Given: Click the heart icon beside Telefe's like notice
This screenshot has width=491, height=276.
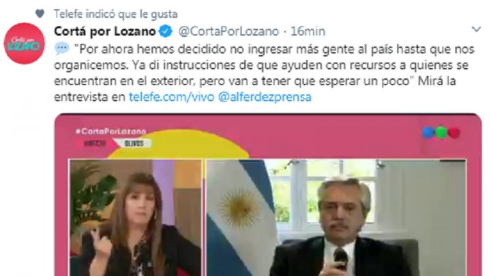Looking at the screenshot, I should click(x=40, y=14).
